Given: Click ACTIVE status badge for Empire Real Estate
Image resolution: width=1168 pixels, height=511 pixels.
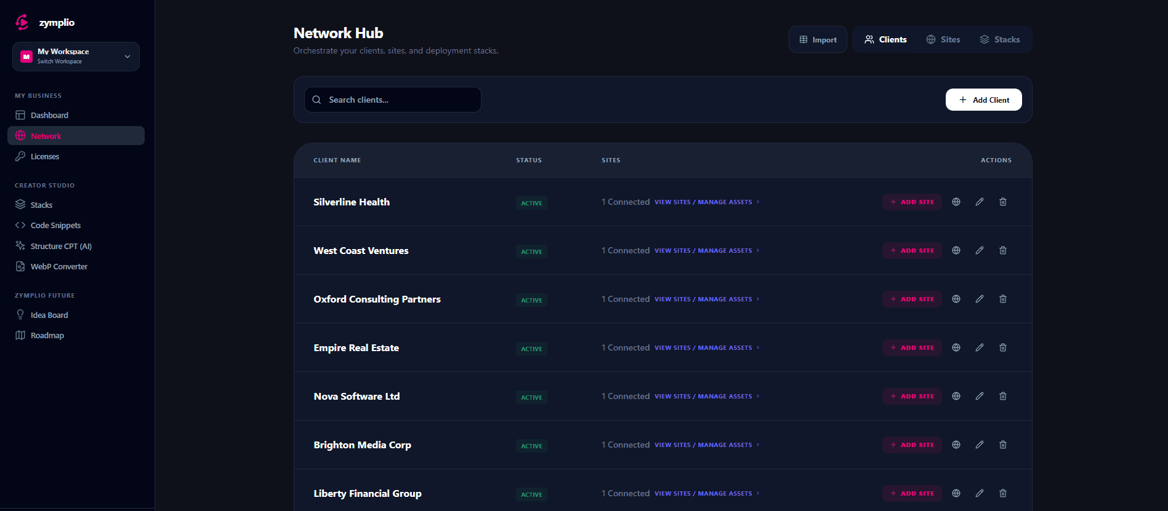Looking at the screenshot, I should (x=531, y=349).
